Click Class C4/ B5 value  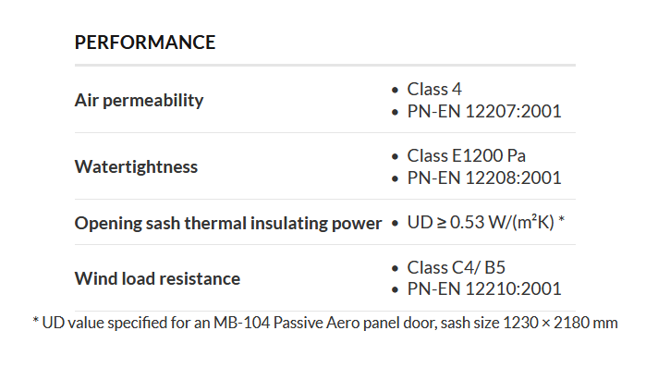point(456,267)
